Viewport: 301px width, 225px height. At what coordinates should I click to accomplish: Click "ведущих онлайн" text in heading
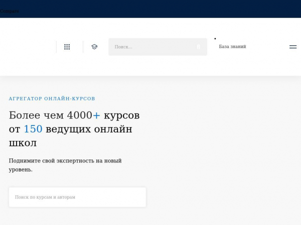tap(89, 129)
